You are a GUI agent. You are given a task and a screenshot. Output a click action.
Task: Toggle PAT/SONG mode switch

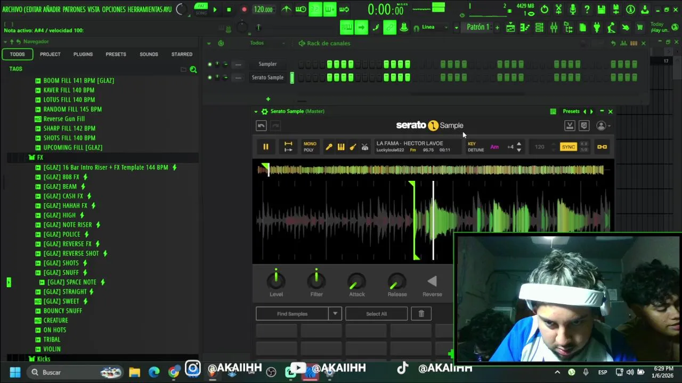point(201,9)
